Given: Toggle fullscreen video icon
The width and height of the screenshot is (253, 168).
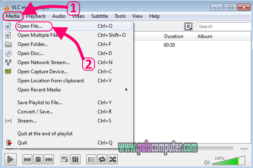Looking at the screenshot, I should (x=65, y=159).
